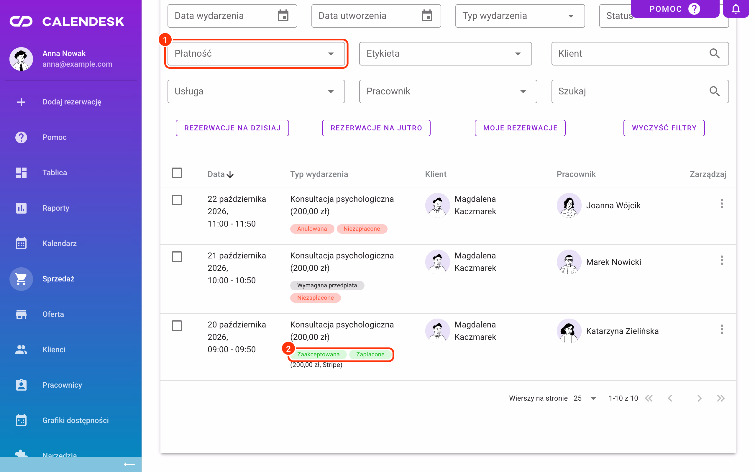Click the Oferta store icon

click(x=21, y=314)
